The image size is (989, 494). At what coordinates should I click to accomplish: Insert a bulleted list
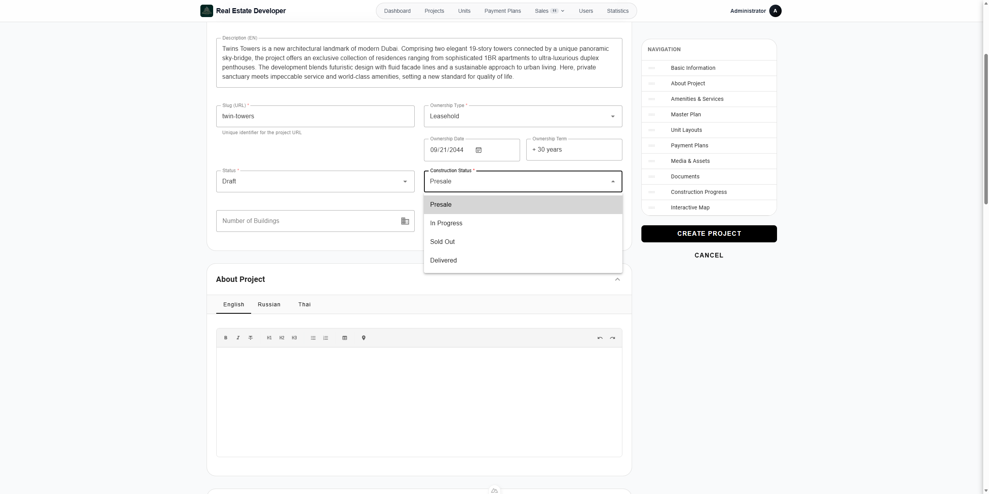coord(313,338)
